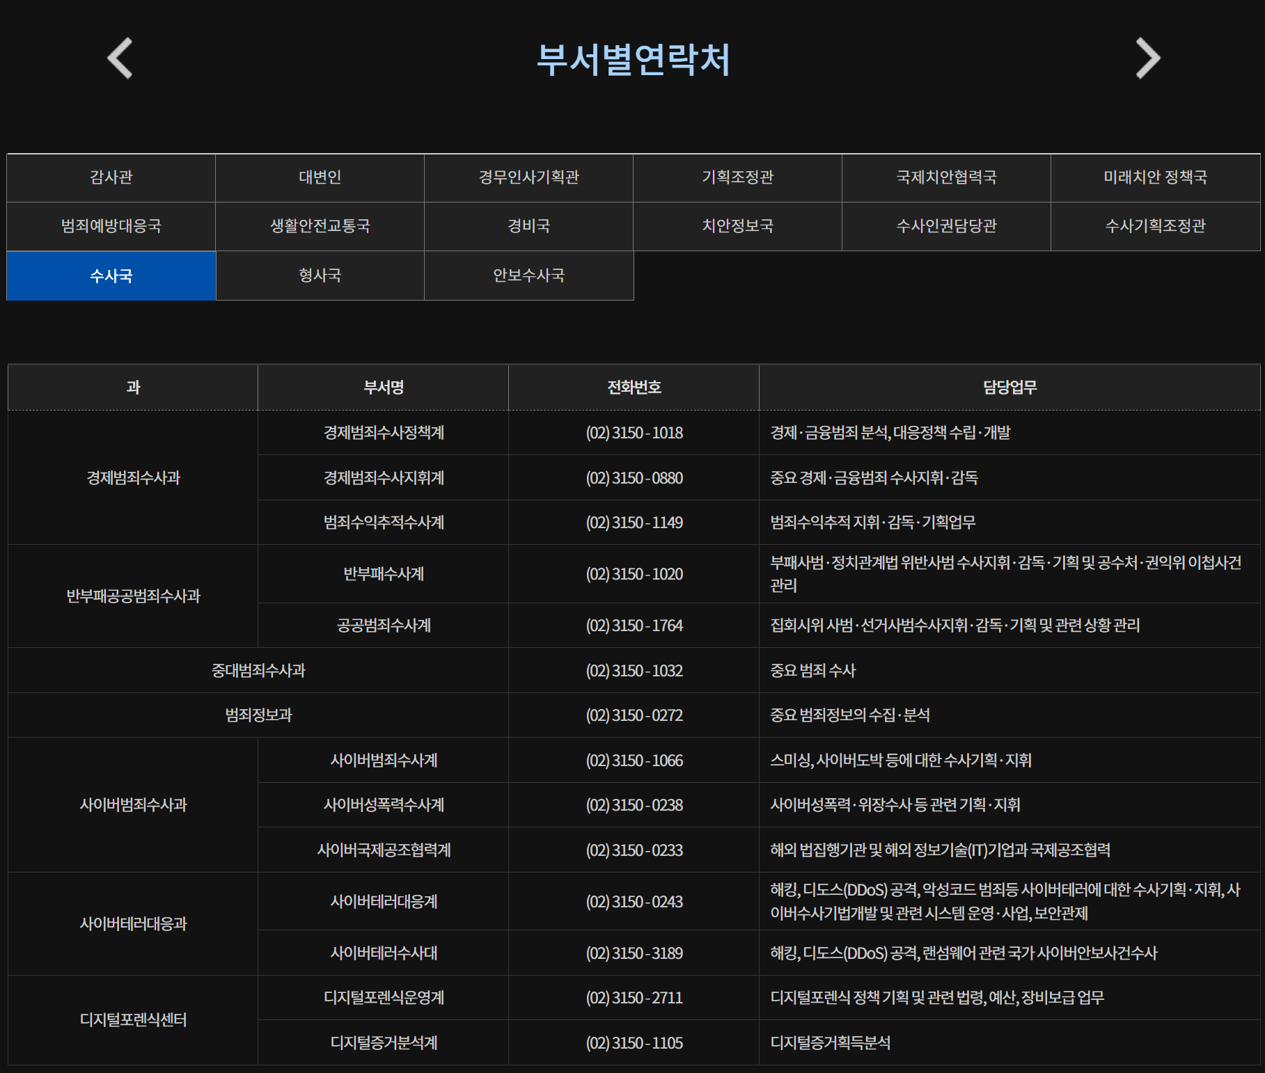Choose the 수사기획조정관 tab
The image size is (1265, 1073).
click(x=1156, y=226)
